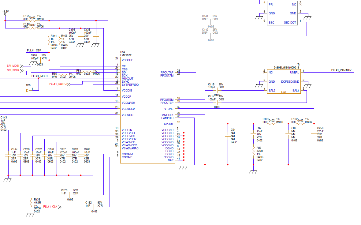Image resolution: width=361 pixels, height=225 pixels.
Task: Select the CPOUT pin label
Action: click(x=169, y=124)
